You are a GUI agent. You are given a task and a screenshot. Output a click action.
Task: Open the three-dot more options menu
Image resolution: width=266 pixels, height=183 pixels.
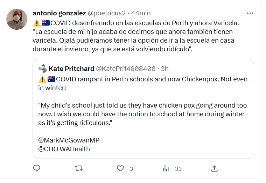tap(250, 13)
